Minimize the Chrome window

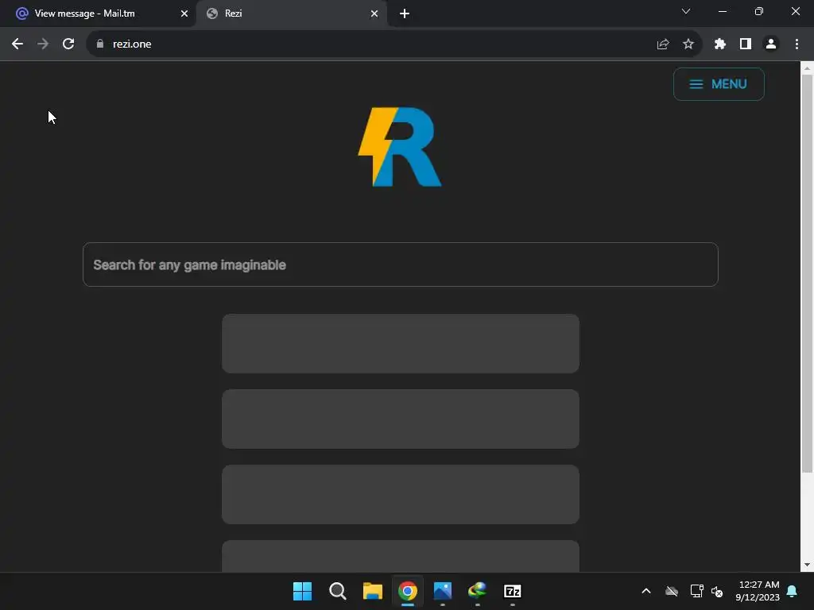(x=722, y=11)
